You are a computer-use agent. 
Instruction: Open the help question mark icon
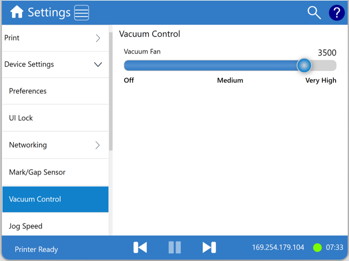coord(336,13)
